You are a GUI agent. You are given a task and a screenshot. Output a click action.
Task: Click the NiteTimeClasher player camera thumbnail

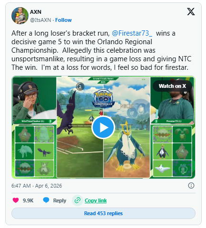(34, 100)
